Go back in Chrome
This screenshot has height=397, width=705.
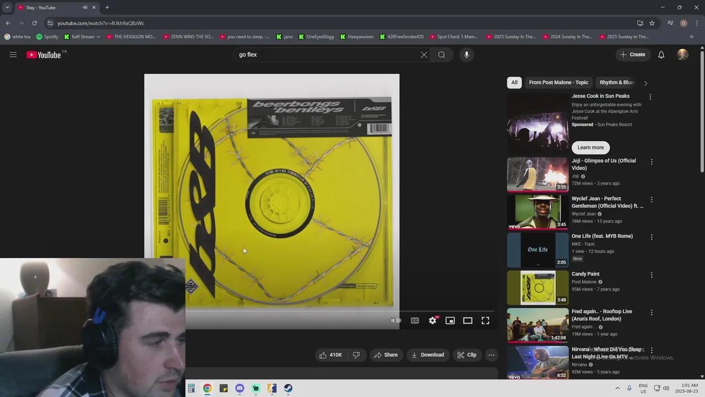pyautogui.click(x=8, y=23)
